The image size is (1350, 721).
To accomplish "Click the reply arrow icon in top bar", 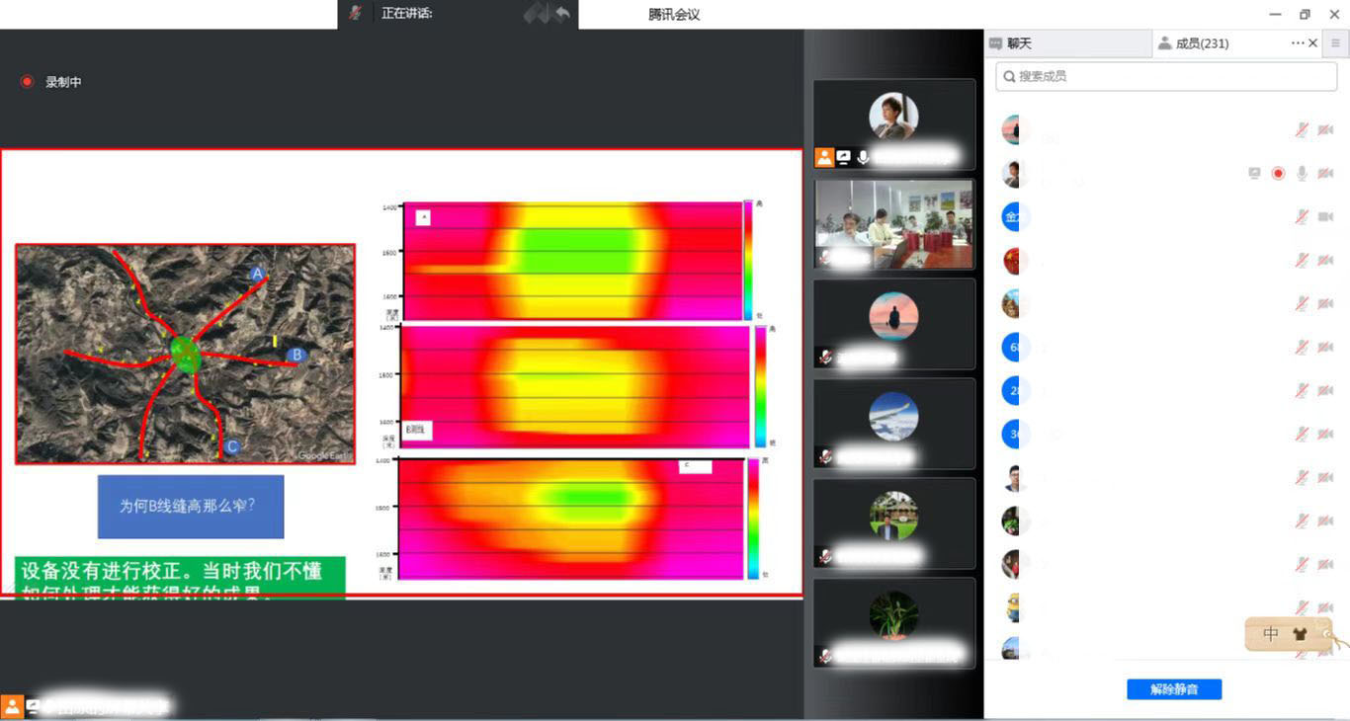I will click(x=562, y=14).
